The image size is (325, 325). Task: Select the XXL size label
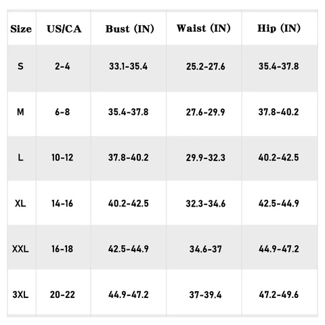click(20, 249)
